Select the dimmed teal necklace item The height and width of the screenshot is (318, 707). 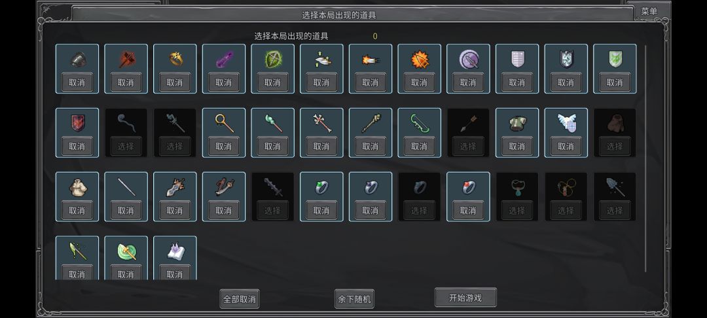pos(517,210)
